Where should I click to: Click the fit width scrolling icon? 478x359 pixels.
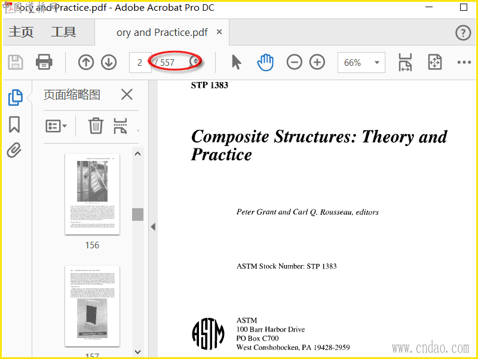pyautogui.click(x=405, y=62)
